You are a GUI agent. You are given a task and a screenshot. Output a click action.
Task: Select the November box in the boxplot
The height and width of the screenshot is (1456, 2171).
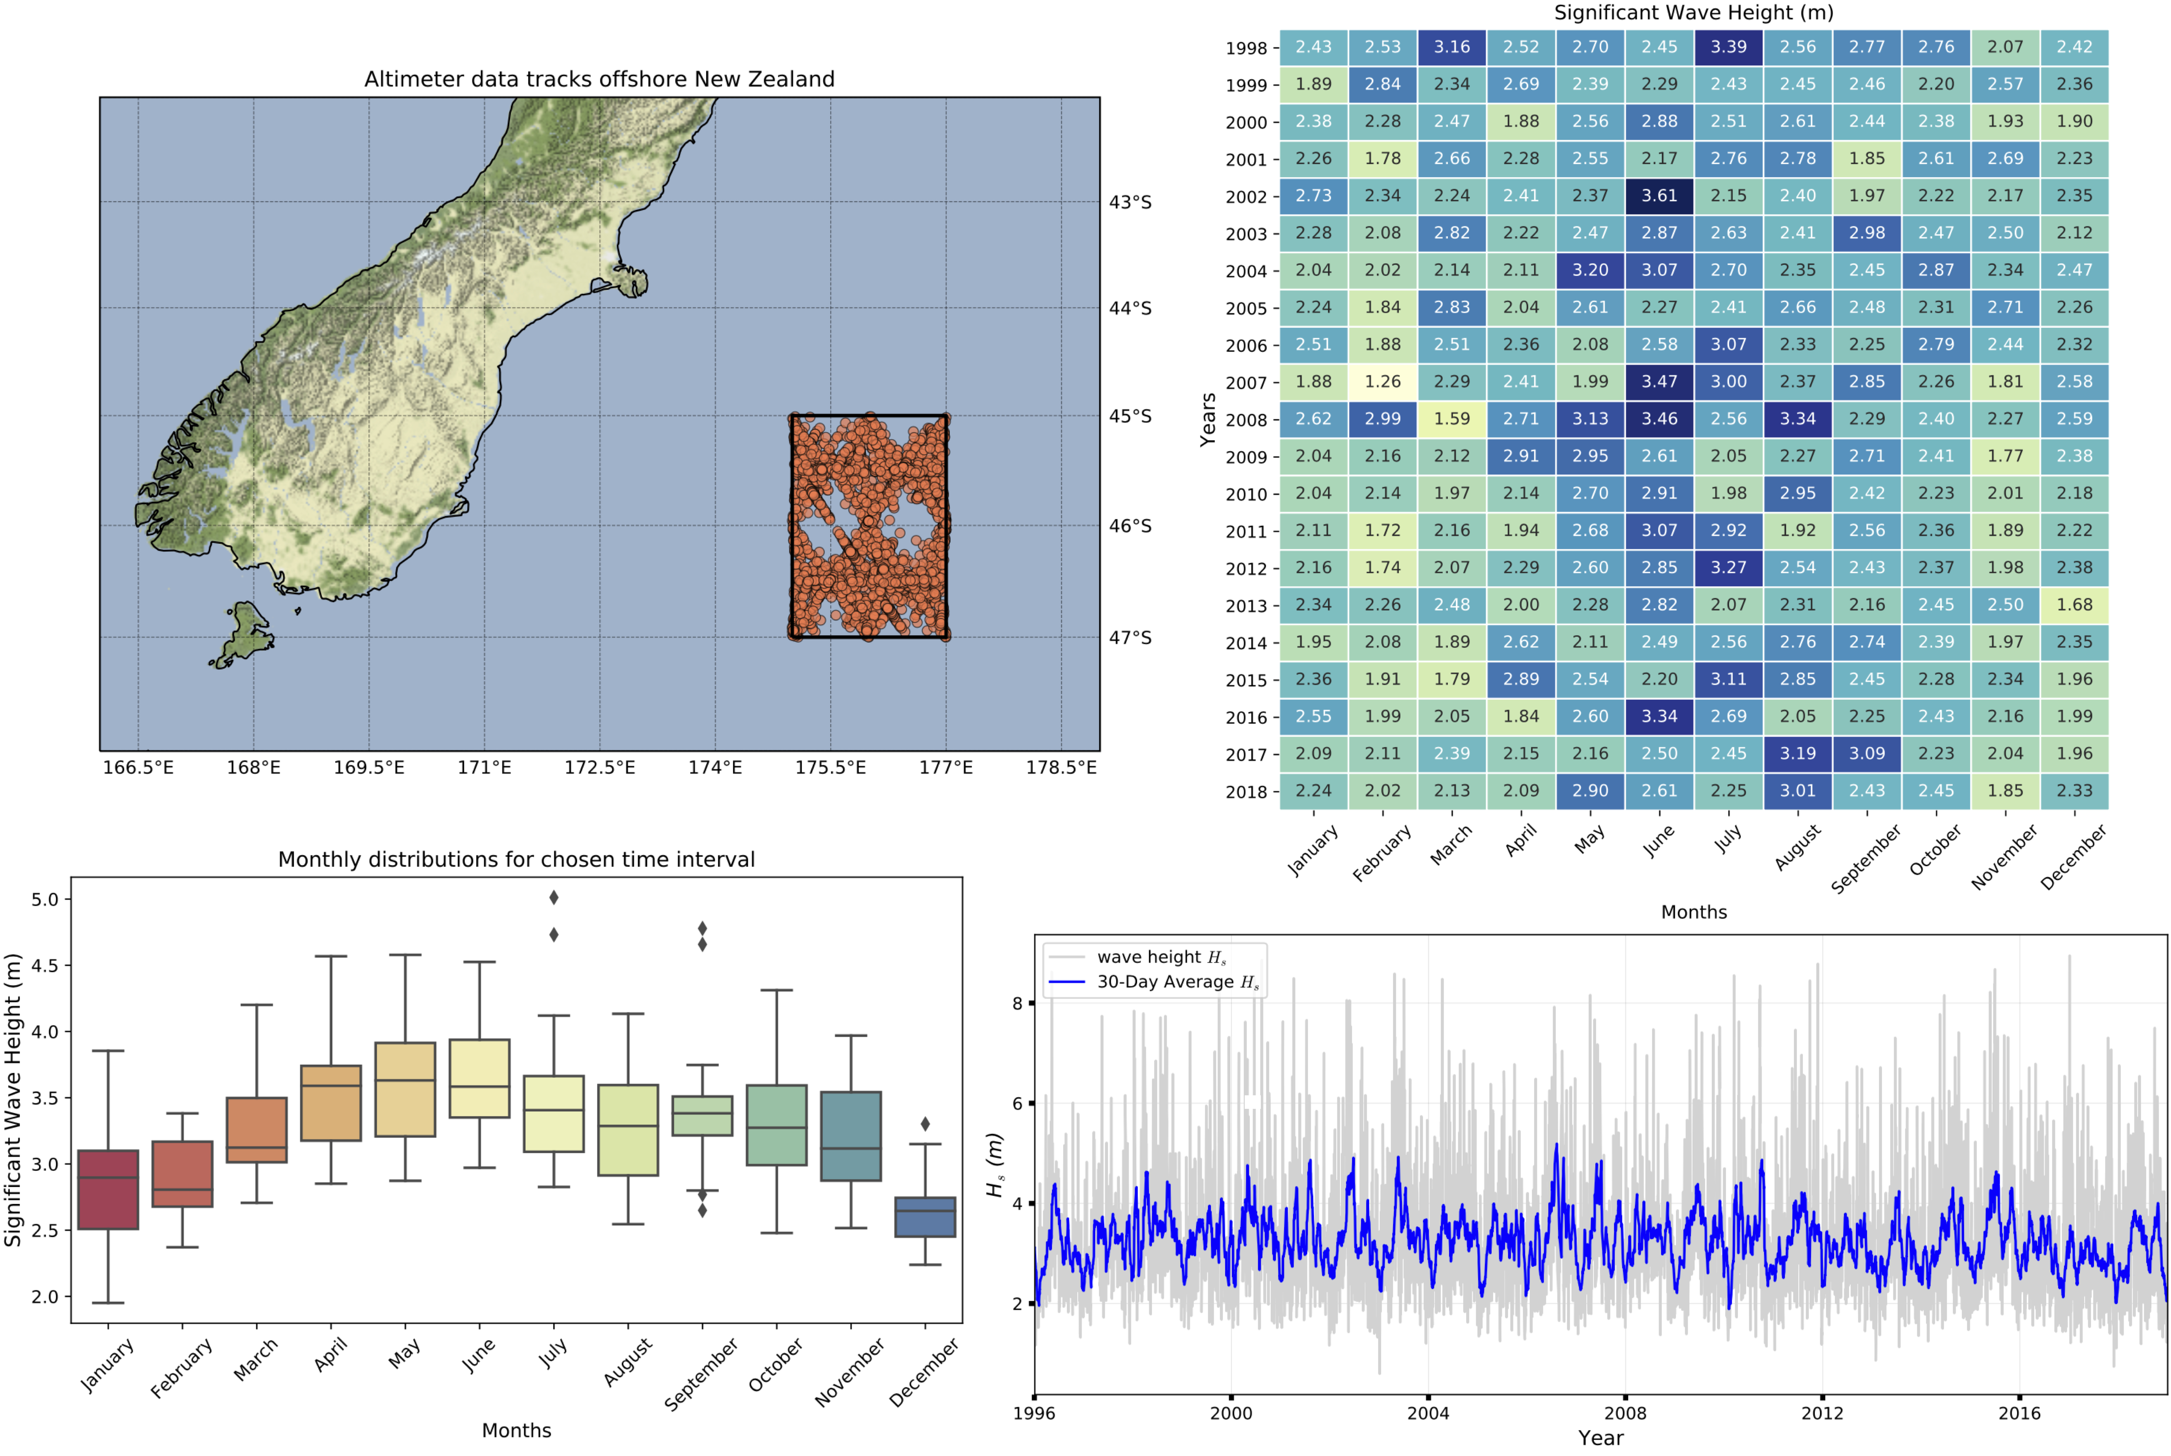click(x=851, y=1137)
